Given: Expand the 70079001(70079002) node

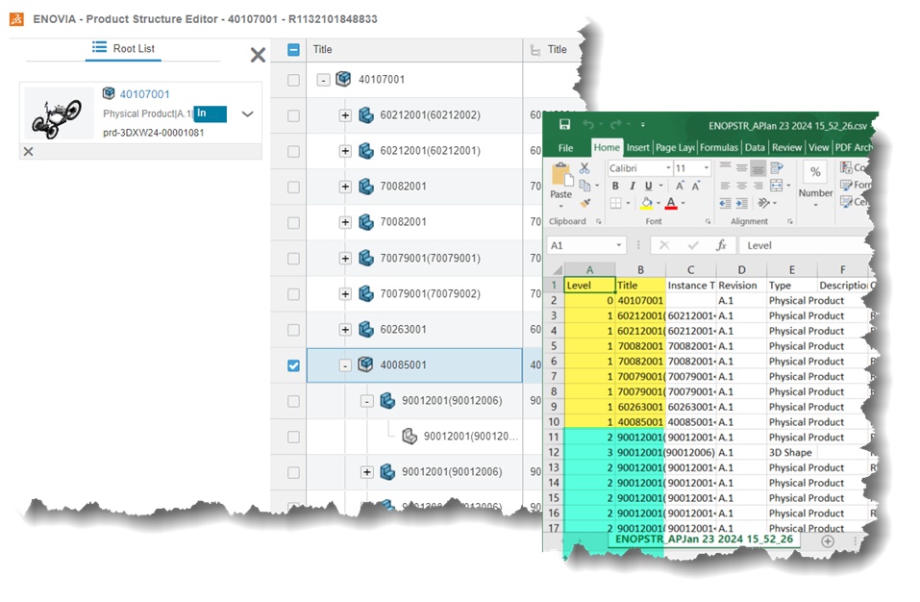Looking at the screenshot, I should point(345,294).
